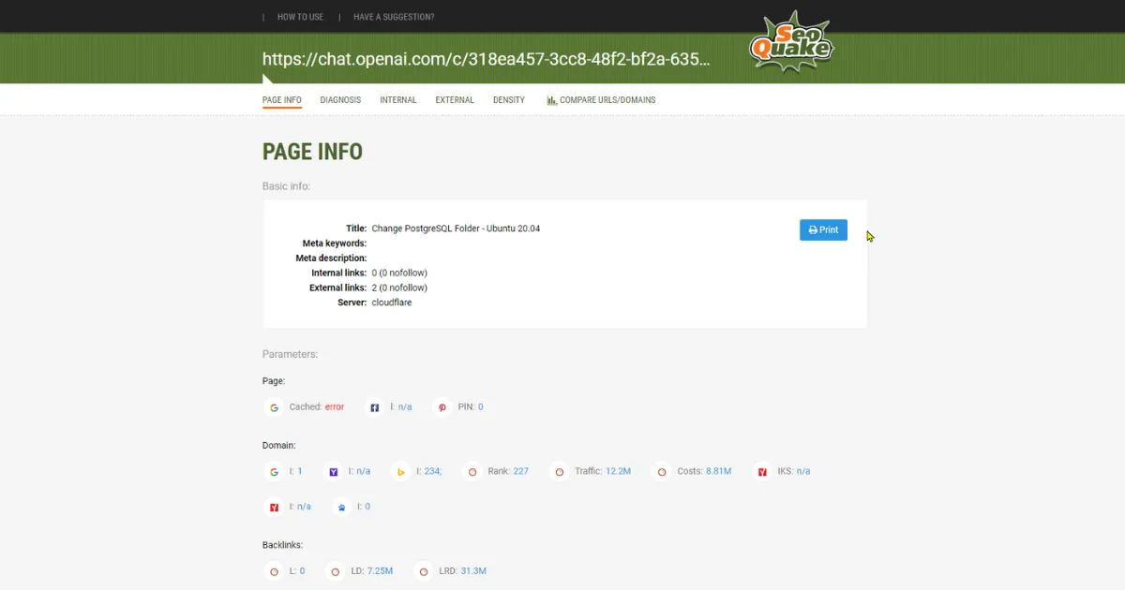Click the PIN value 0

(x=481, y=407)
